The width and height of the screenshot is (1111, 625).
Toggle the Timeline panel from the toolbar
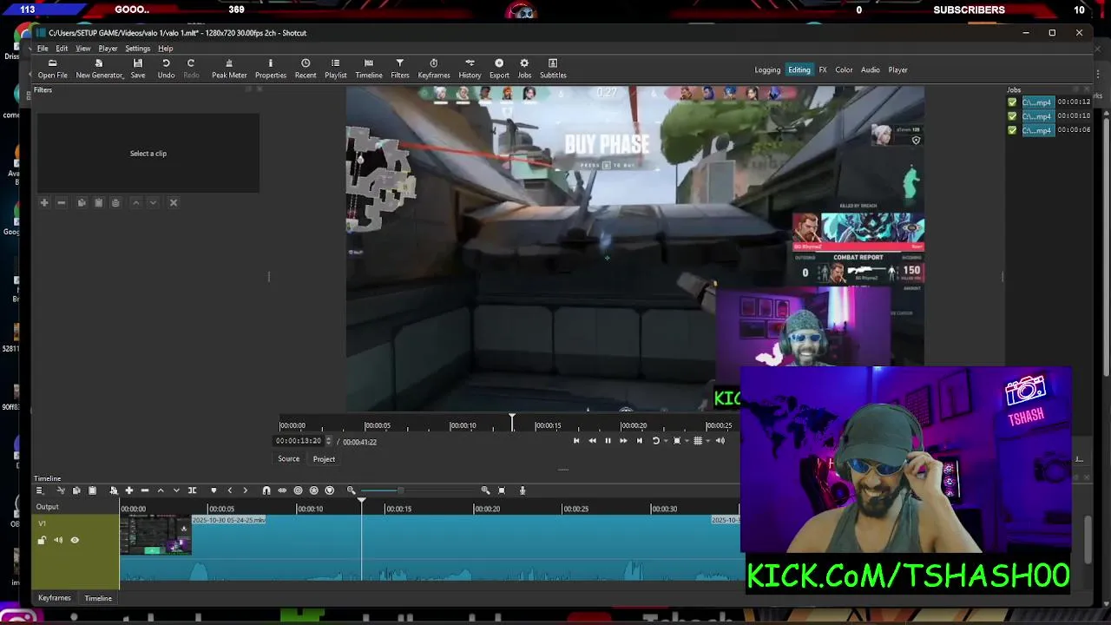point(369,69)
